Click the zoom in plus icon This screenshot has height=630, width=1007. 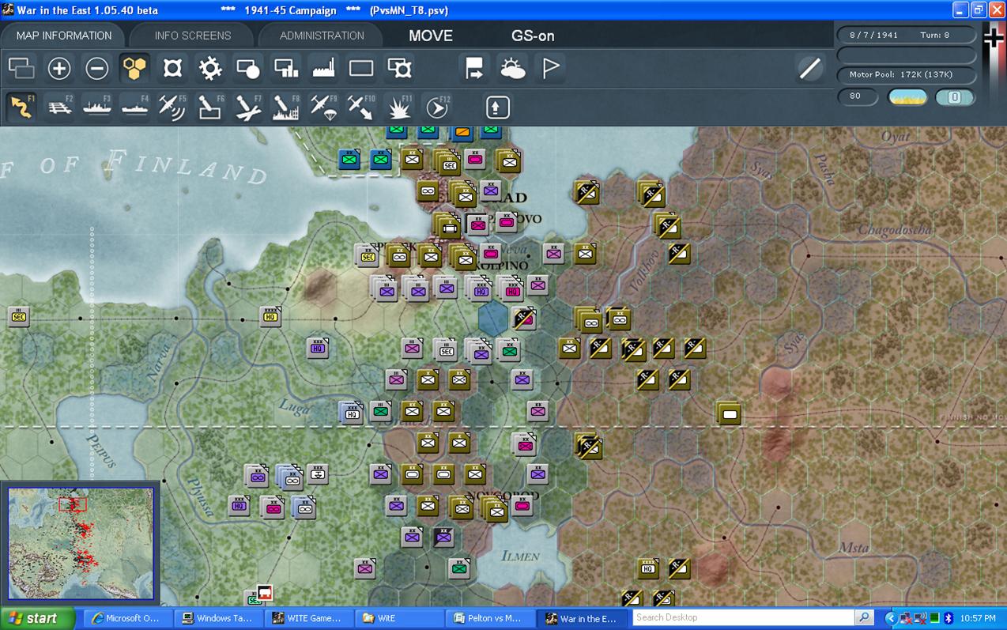(59, 69)
